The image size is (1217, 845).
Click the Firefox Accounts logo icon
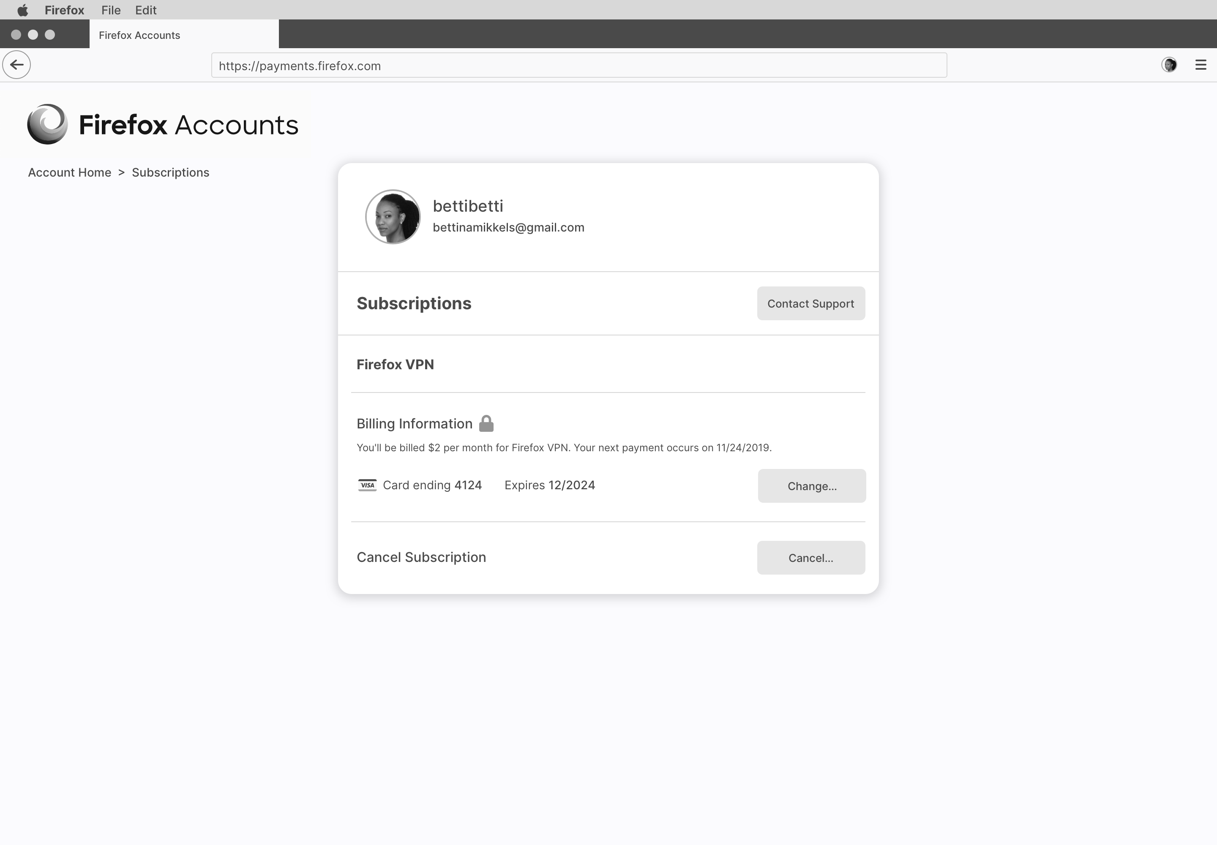click(47, 124)
